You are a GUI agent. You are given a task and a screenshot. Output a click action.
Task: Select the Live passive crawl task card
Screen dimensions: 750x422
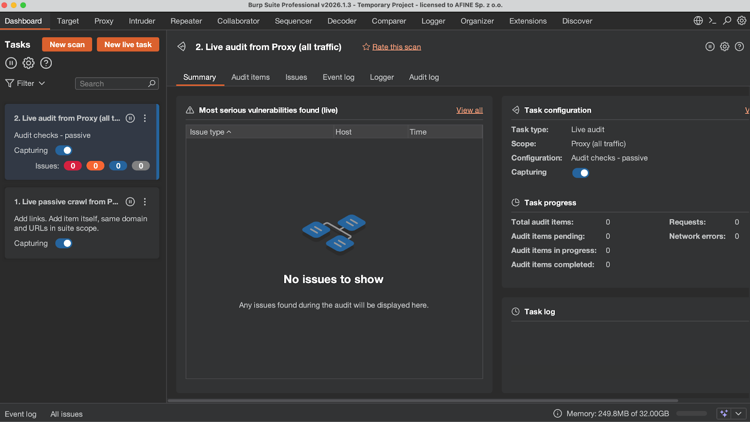(82, 223)
